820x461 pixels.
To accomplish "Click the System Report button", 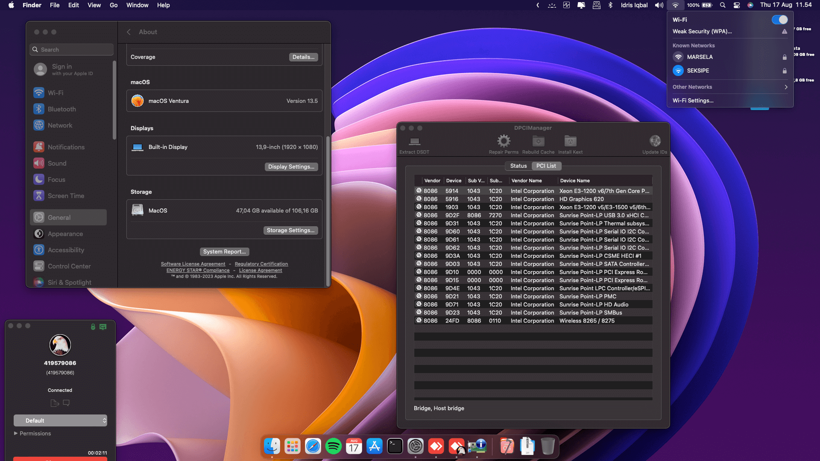I will 224,252.
